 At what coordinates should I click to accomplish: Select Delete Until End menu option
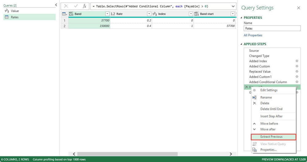271,109
